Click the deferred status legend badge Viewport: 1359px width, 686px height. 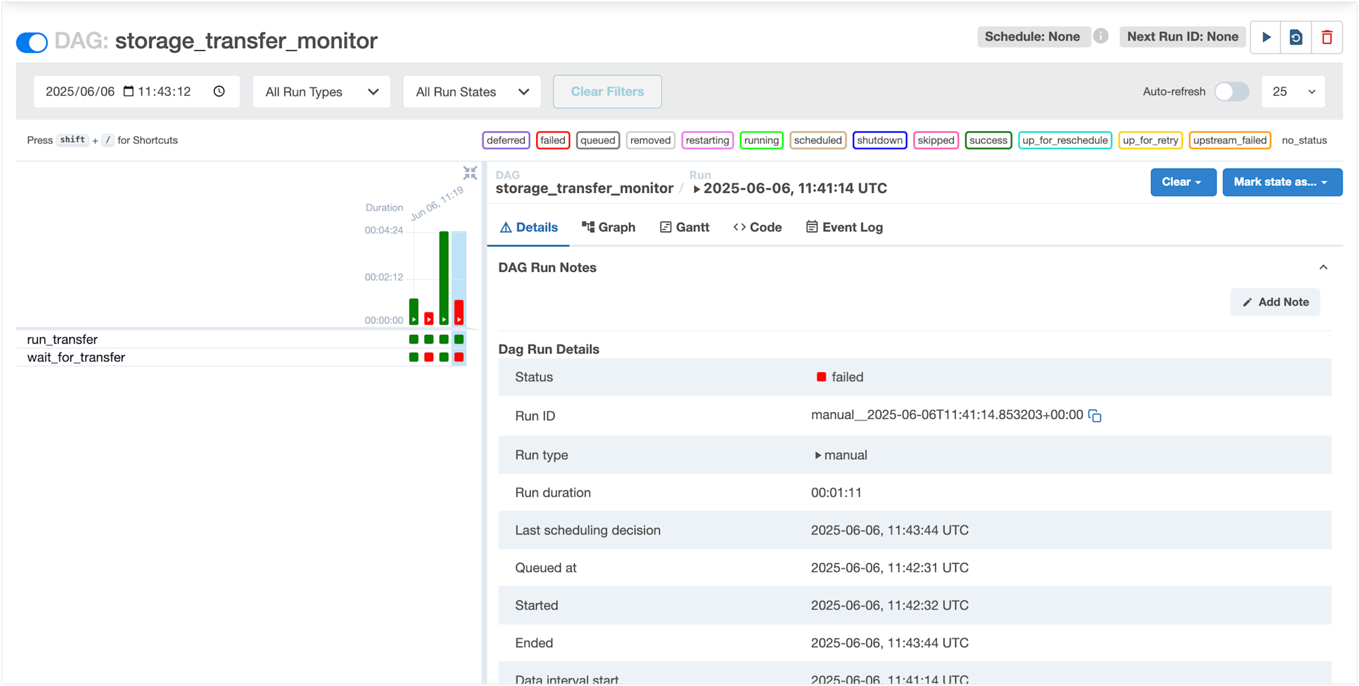pyautogui.click(x=506, y=140)
